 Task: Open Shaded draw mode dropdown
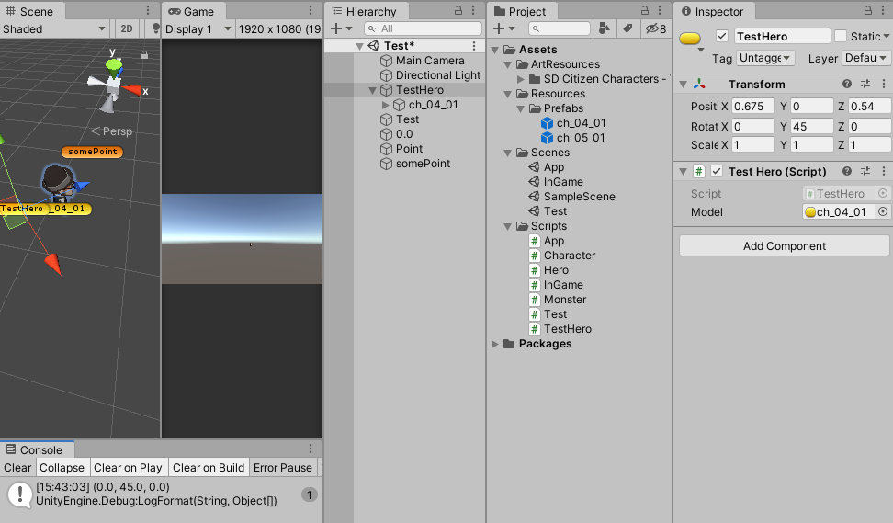[x=54, y=28]
